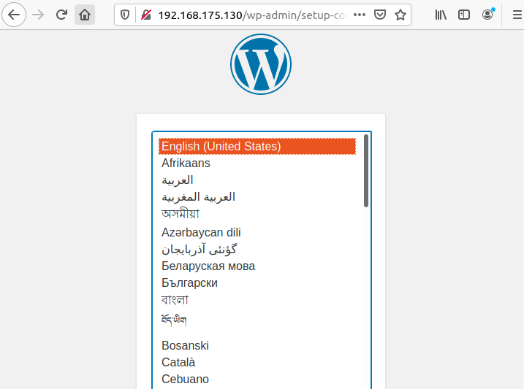The height and width of the screenshot is (389, 524).
Task: Select گؤنئی آذربایجان language option
Action: [257, 249]
